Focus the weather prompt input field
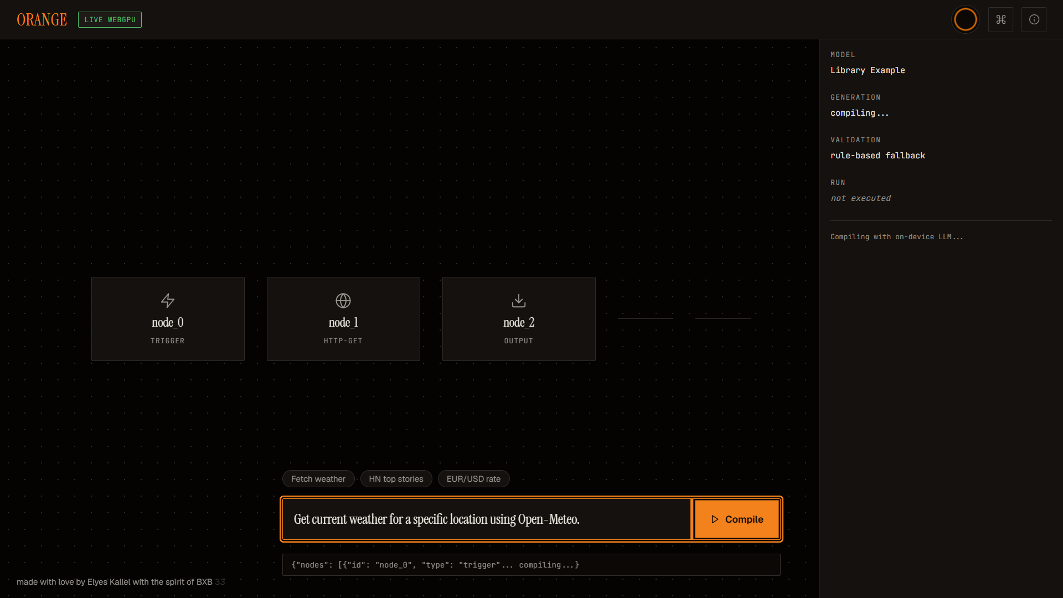The image size is (1063, 598). pos(487,519)
